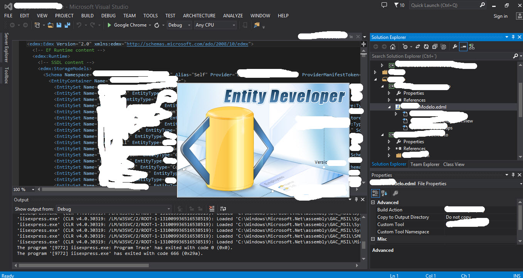Screen dimensions: 523x278
Task: Click the Save All icon in the toolbar
Action: [67, 25]
